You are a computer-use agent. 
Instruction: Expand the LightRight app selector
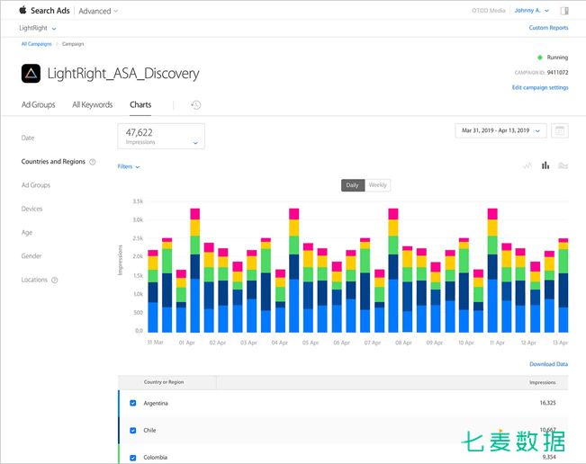coord(38,28)
